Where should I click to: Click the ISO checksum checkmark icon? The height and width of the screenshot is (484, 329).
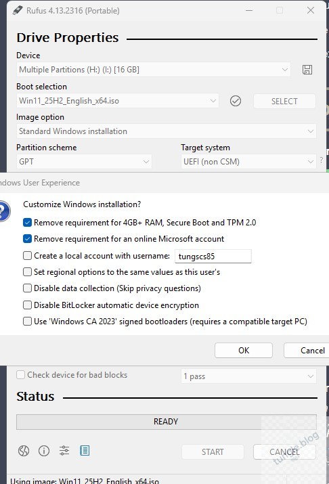(236, 101)
